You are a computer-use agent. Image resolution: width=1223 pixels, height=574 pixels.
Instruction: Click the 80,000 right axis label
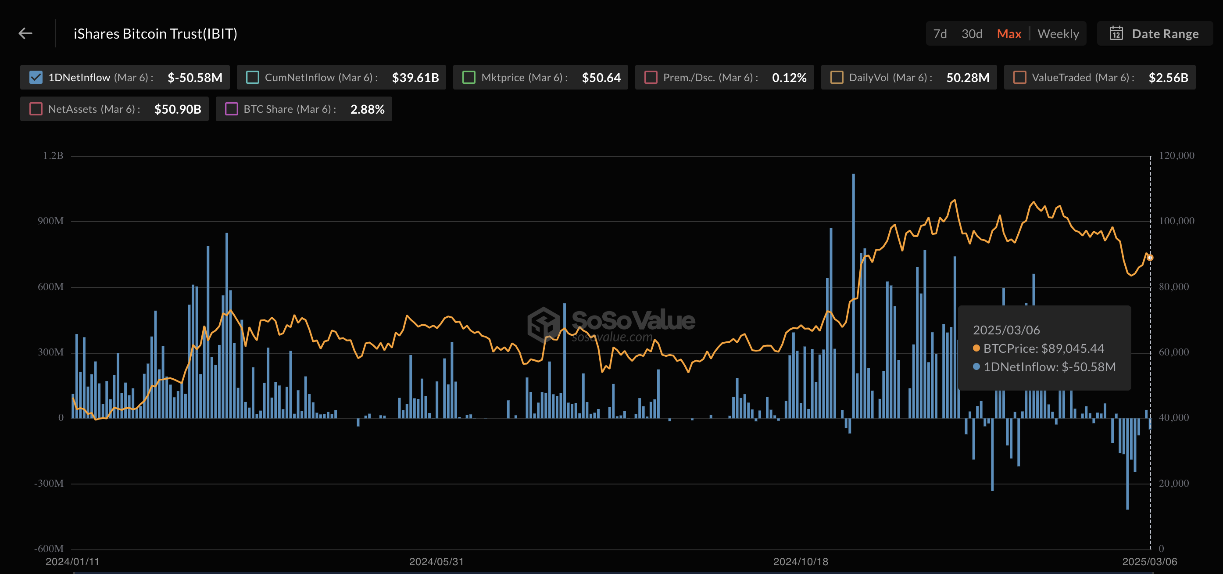pyautogui.click(x=1174, y=287)
